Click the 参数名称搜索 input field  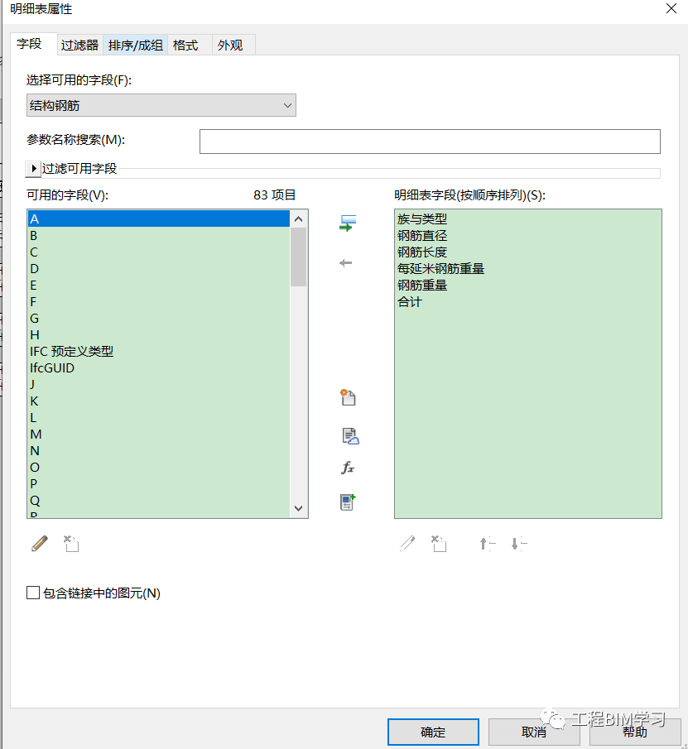pyautogui.click(x=430, y=142)
